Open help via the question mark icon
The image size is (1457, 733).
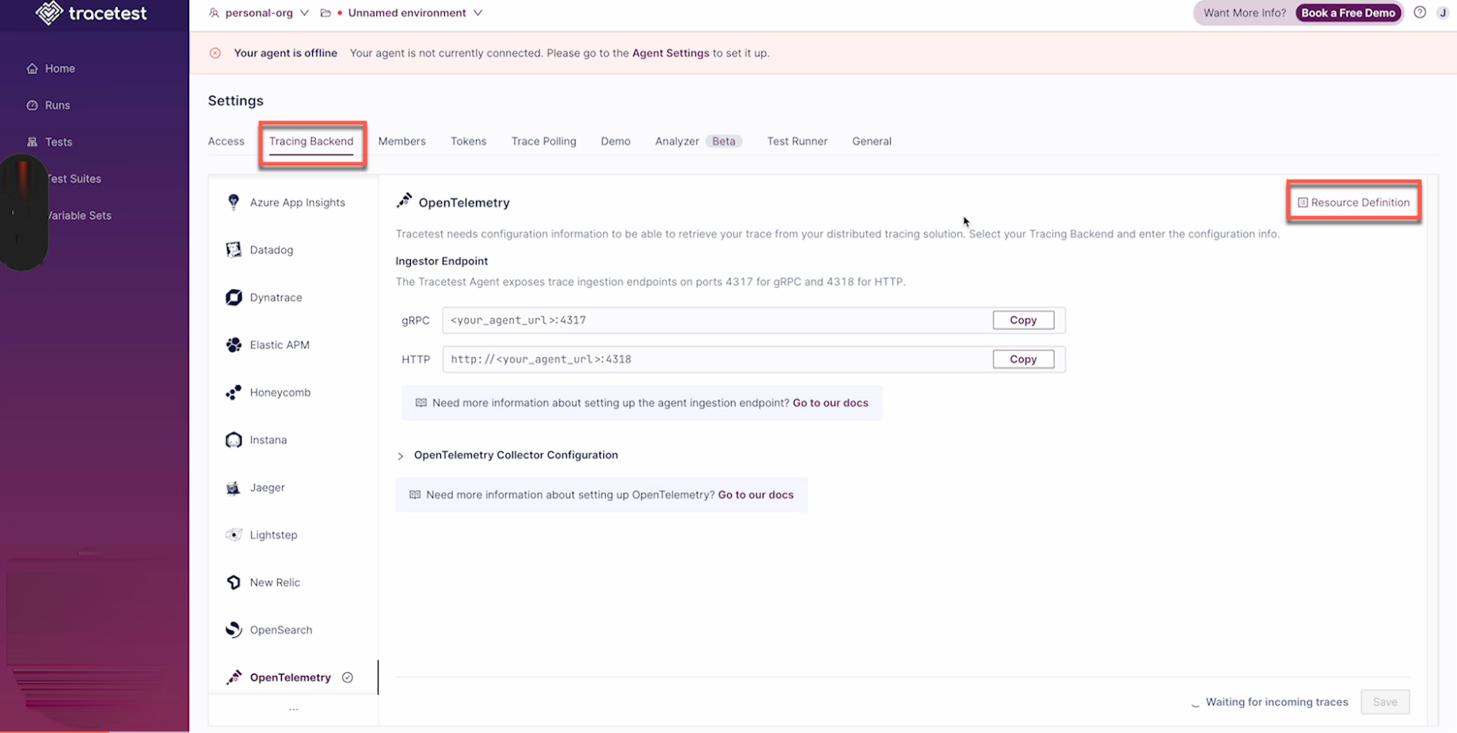(x=1420, y=13)
